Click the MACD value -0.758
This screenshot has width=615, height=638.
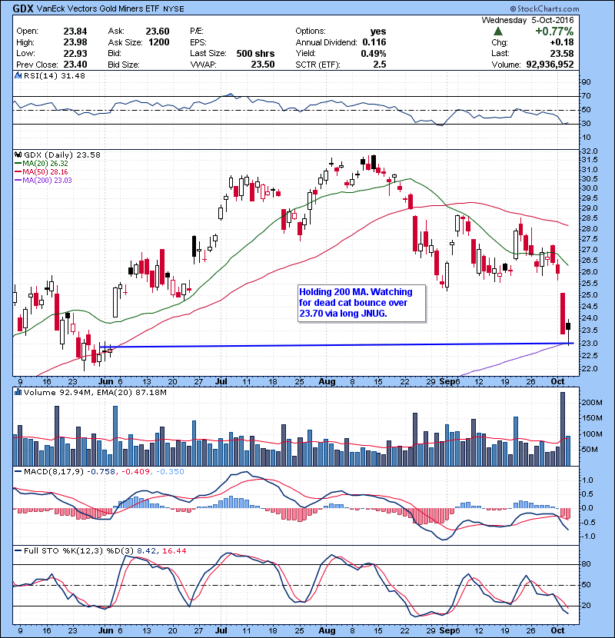tap(102, 472)
